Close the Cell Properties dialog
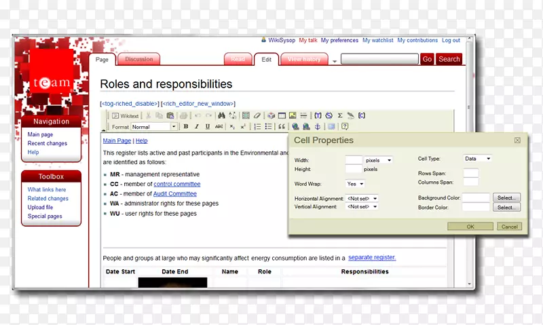The height and width of the screenshot is (325, 543). coord(517,140)
